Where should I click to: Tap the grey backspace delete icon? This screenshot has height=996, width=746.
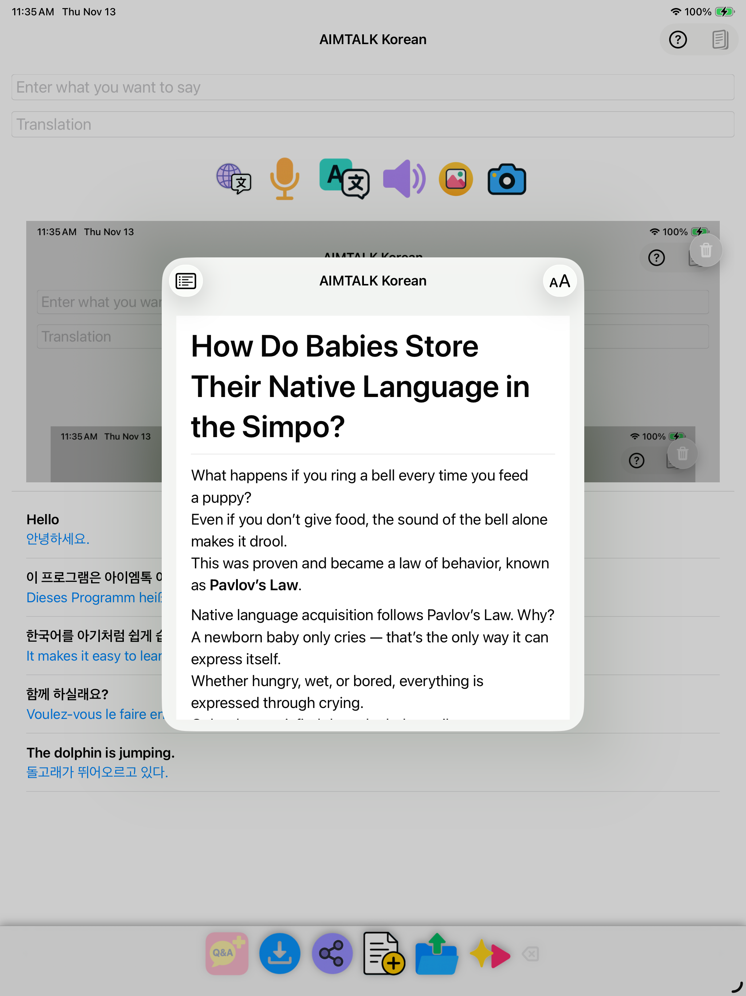[530, 954]
